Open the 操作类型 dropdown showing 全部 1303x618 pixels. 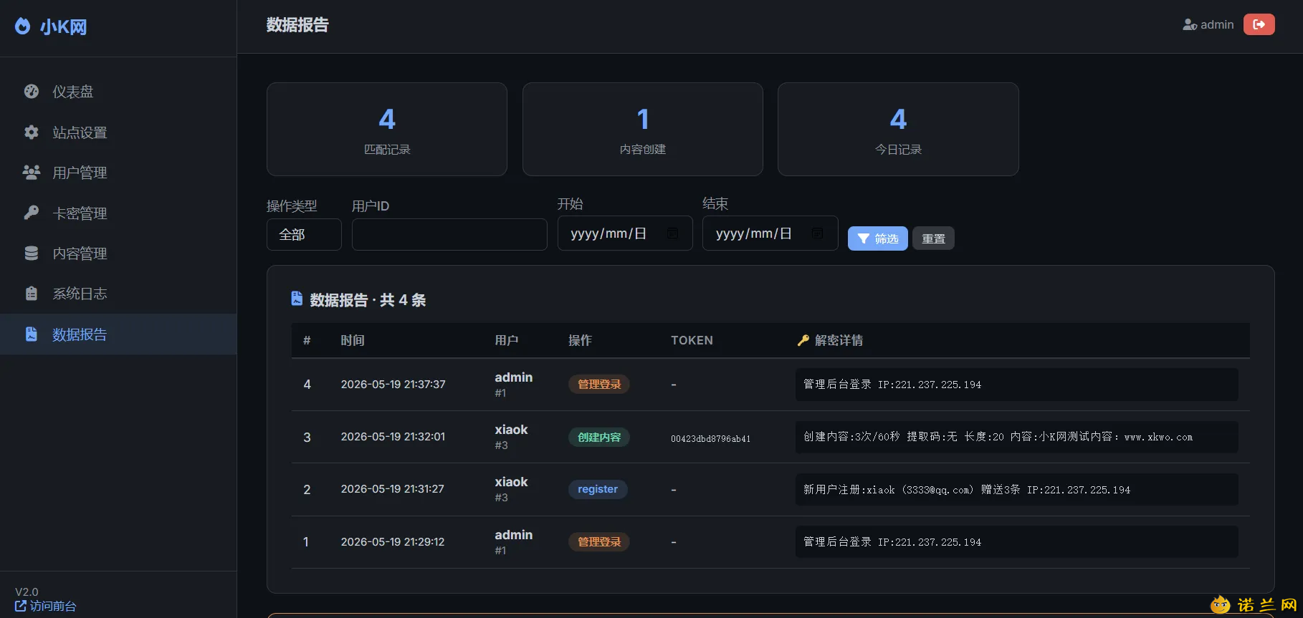click(x=304, y=235)
